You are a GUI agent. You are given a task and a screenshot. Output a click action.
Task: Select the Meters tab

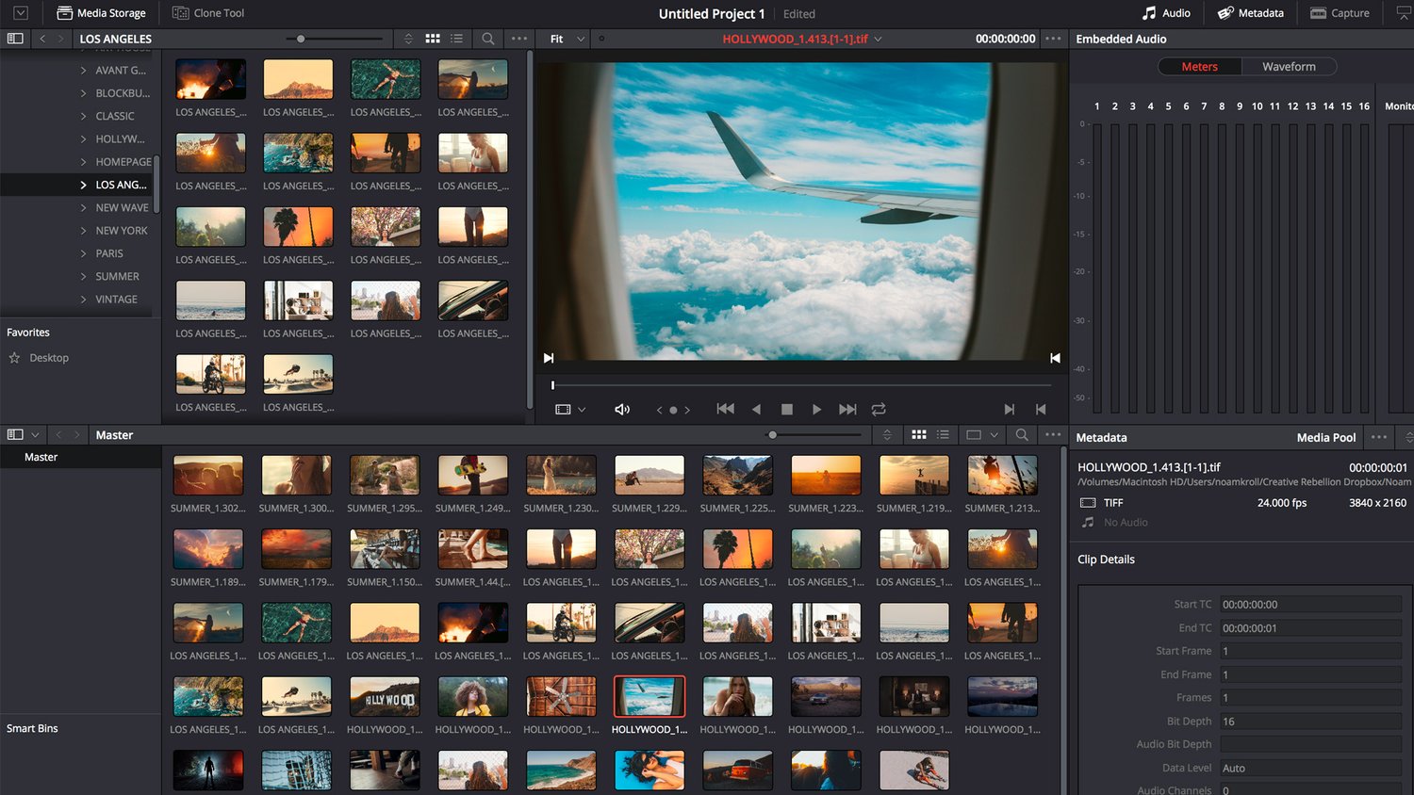(x=1199, y=67)
